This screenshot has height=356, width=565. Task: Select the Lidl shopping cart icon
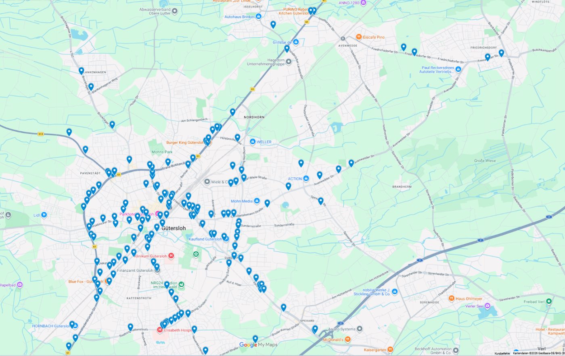pyautogui.click(x=44, y=215)
